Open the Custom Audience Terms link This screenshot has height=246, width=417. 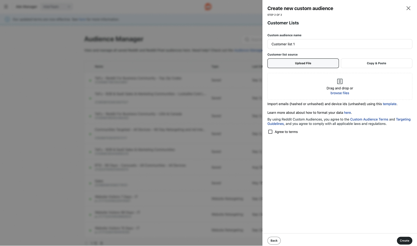point(369,119)
